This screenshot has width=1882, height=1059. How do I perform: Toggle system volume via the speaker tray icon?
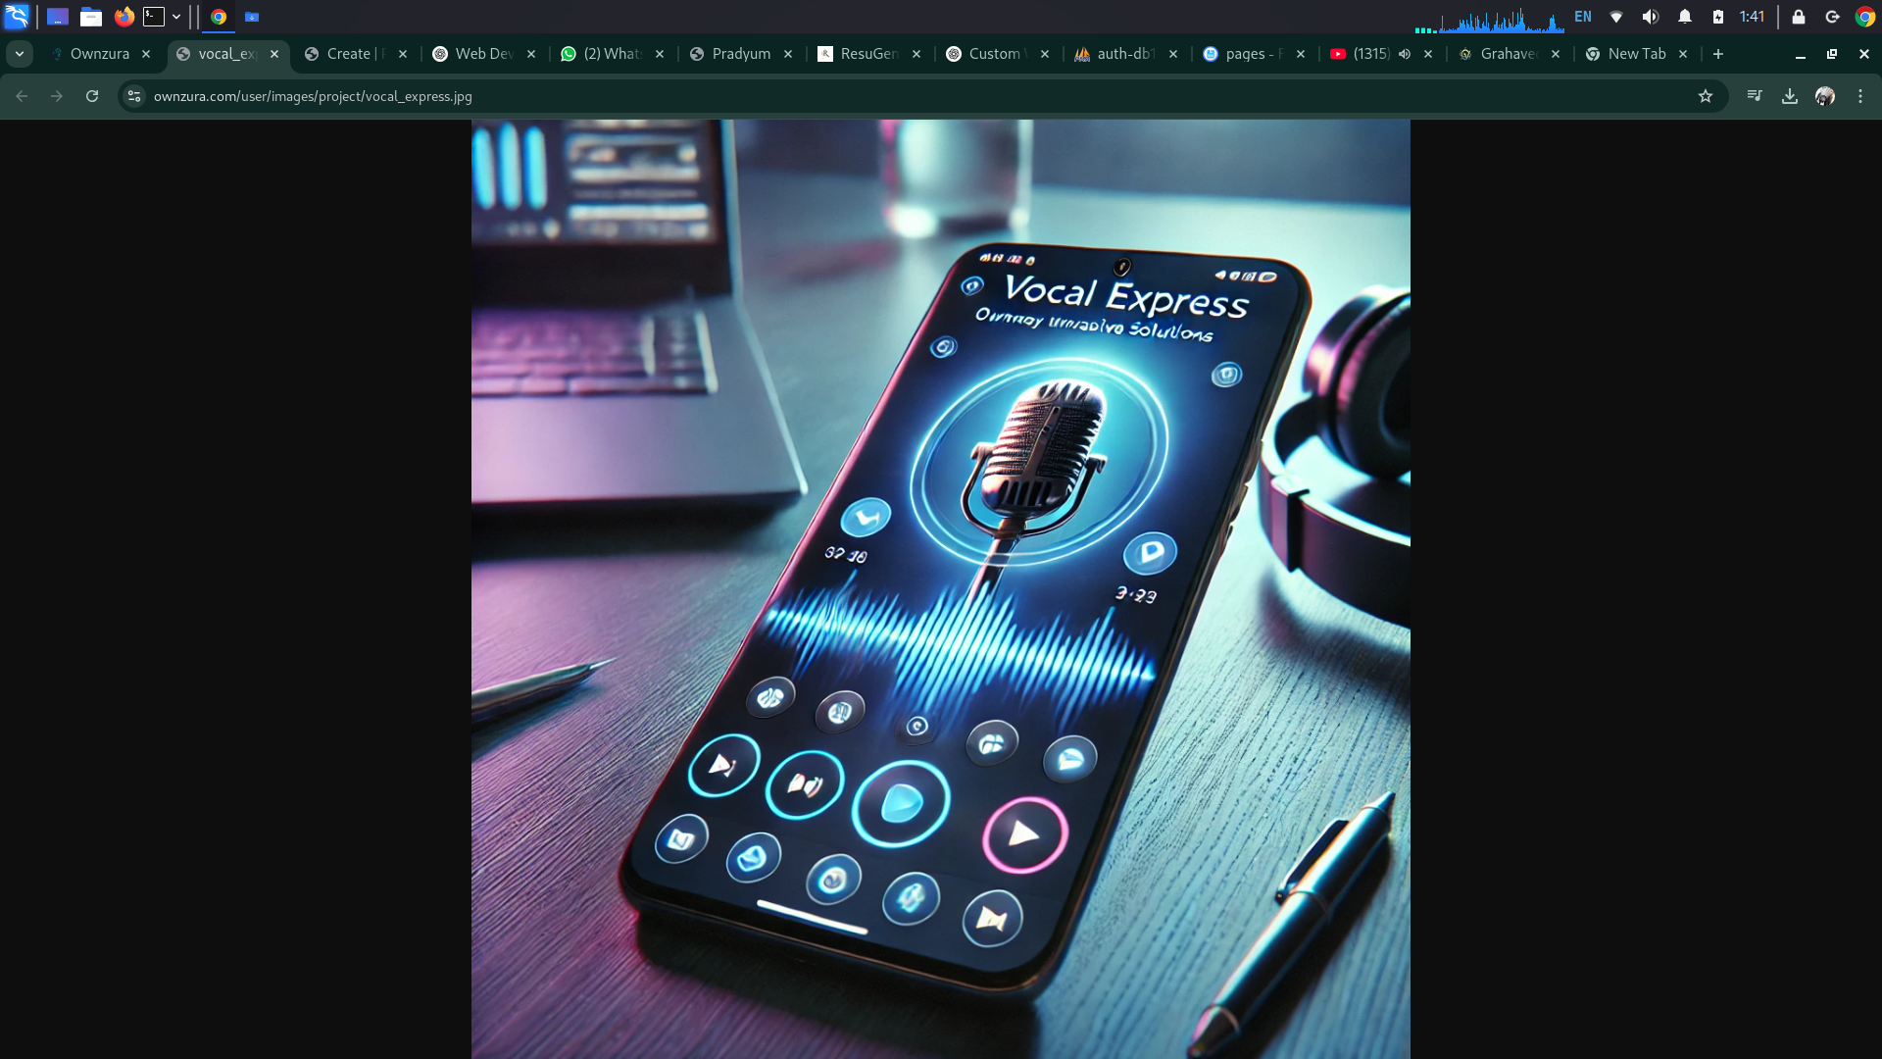[x=1651, y=17]
